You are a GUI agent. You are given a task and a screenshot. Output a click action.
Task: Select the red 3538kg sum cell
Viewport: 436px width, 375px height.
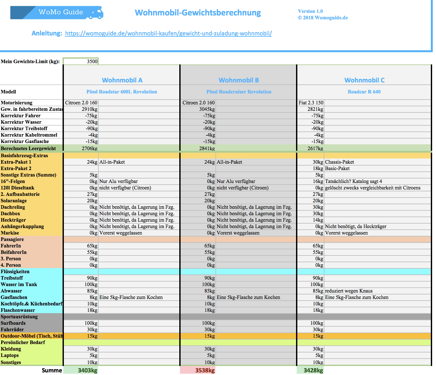tap(198, 370)
